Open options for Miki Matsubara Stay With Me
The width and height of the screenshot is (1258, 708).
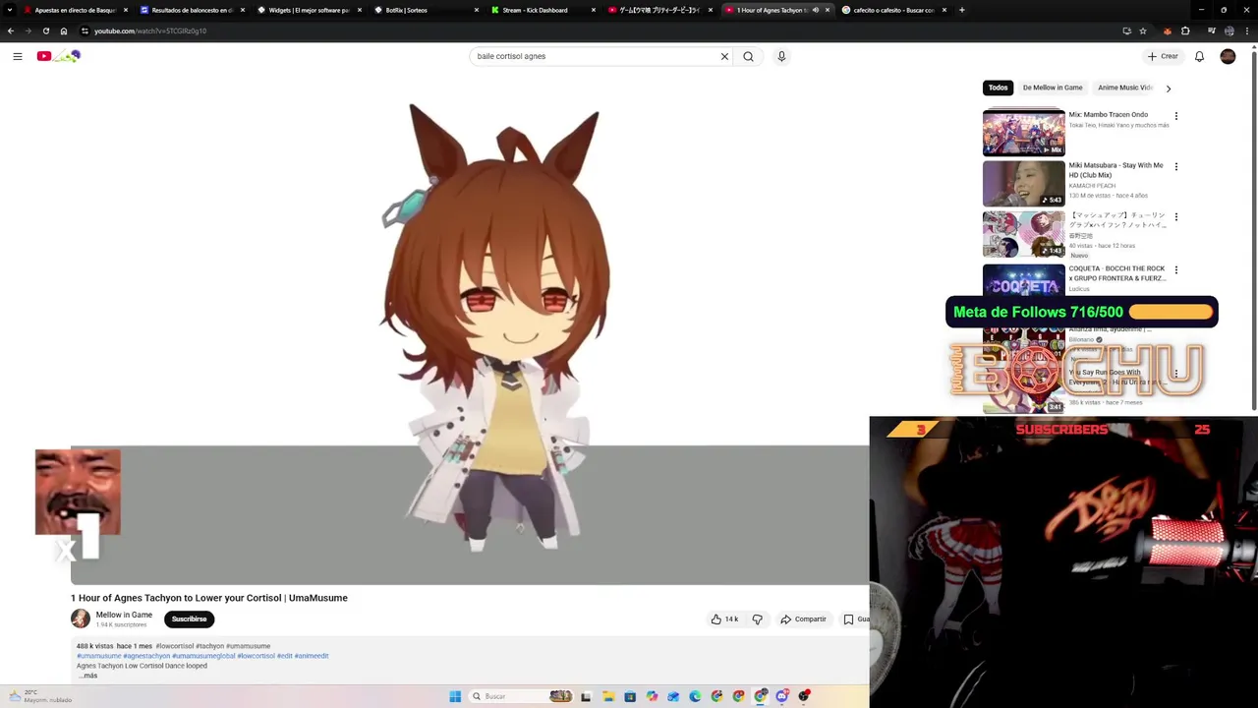pyautogui.click(x=1175, y=167)
